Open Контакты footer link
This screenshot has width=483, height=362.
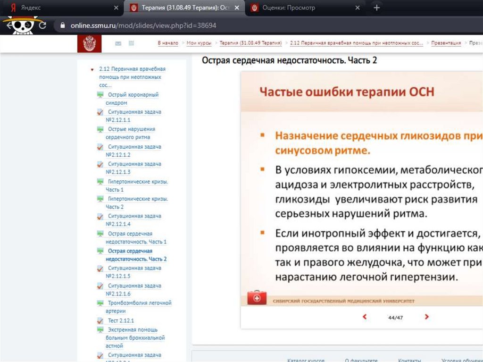pyautogui.click(x=409, y=360)
